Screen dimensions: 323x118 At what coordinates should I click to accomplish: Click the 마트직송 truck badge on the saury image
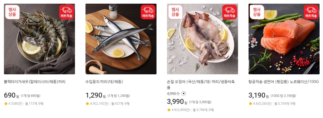(x=148, y=12)
